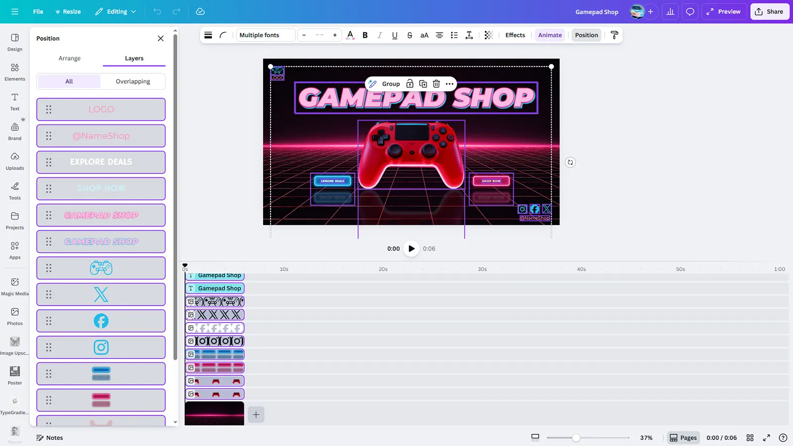Open the copy style paint roller
The width and height of the screenshot is (793, 446).
point(615,35)
